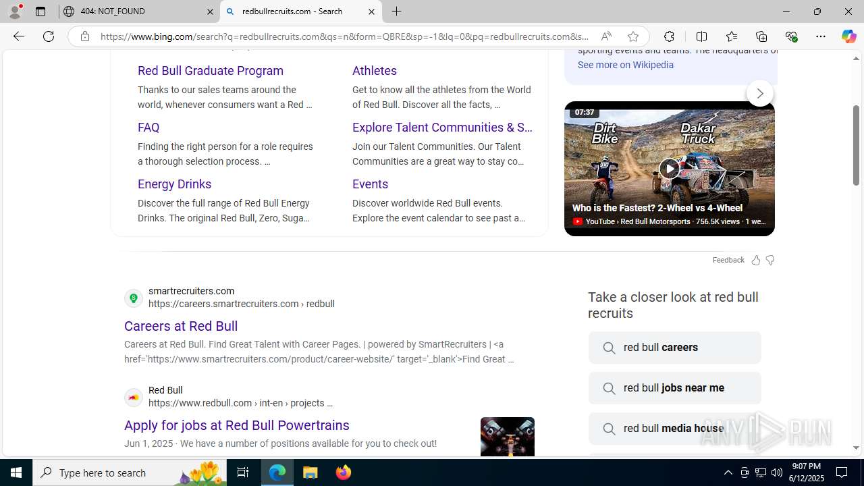Advance carousel with next arrow

click(759, 93)
